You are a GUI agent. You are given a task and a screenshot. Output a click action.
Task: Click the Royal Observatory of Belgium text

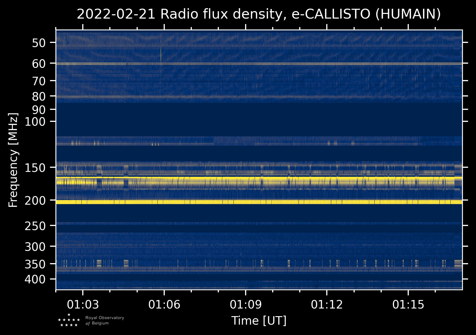pos(104,321)
